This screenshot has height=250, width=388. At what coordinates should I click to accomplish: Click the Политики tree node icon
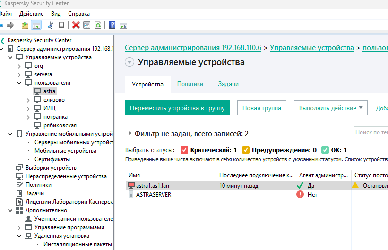(x=19, y=185)
